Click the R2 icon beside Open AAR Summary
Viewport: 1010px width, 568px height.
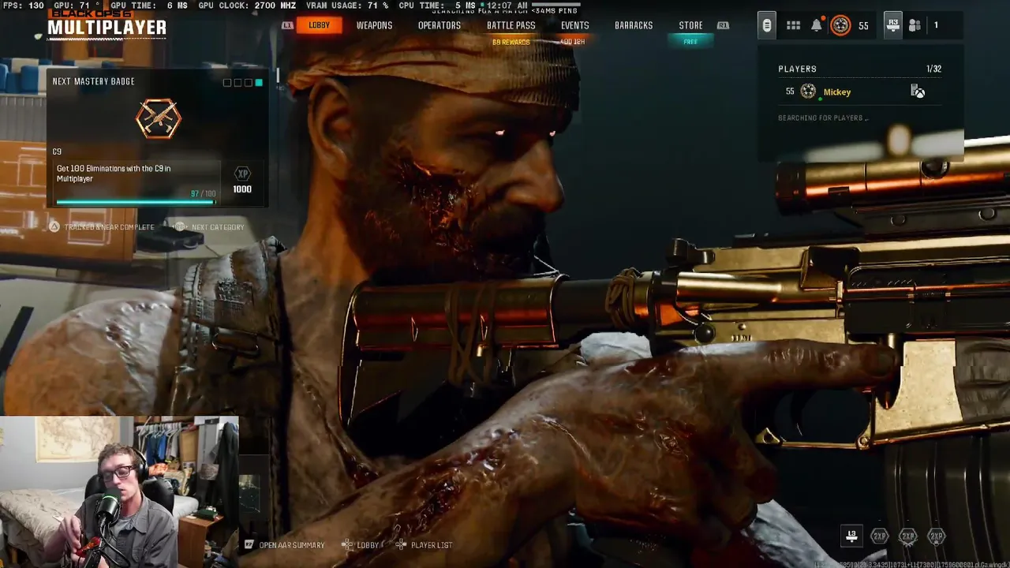249,544
